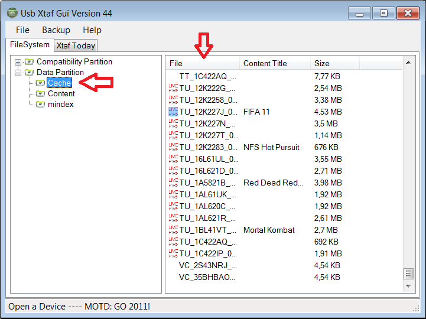Click LIVE icon of NFS Hot Pursuit row
The width and height of the screenshot is (426, 319).
tap(173, 147)
